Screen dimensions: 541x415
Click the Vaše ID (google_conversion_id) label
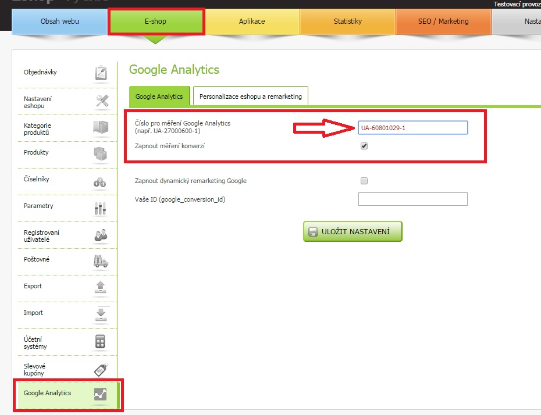click(x=180, y=199)
